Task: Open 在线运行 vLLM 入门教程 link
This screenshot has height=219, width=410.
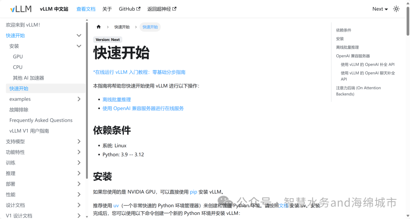Action: click(139, 72)
